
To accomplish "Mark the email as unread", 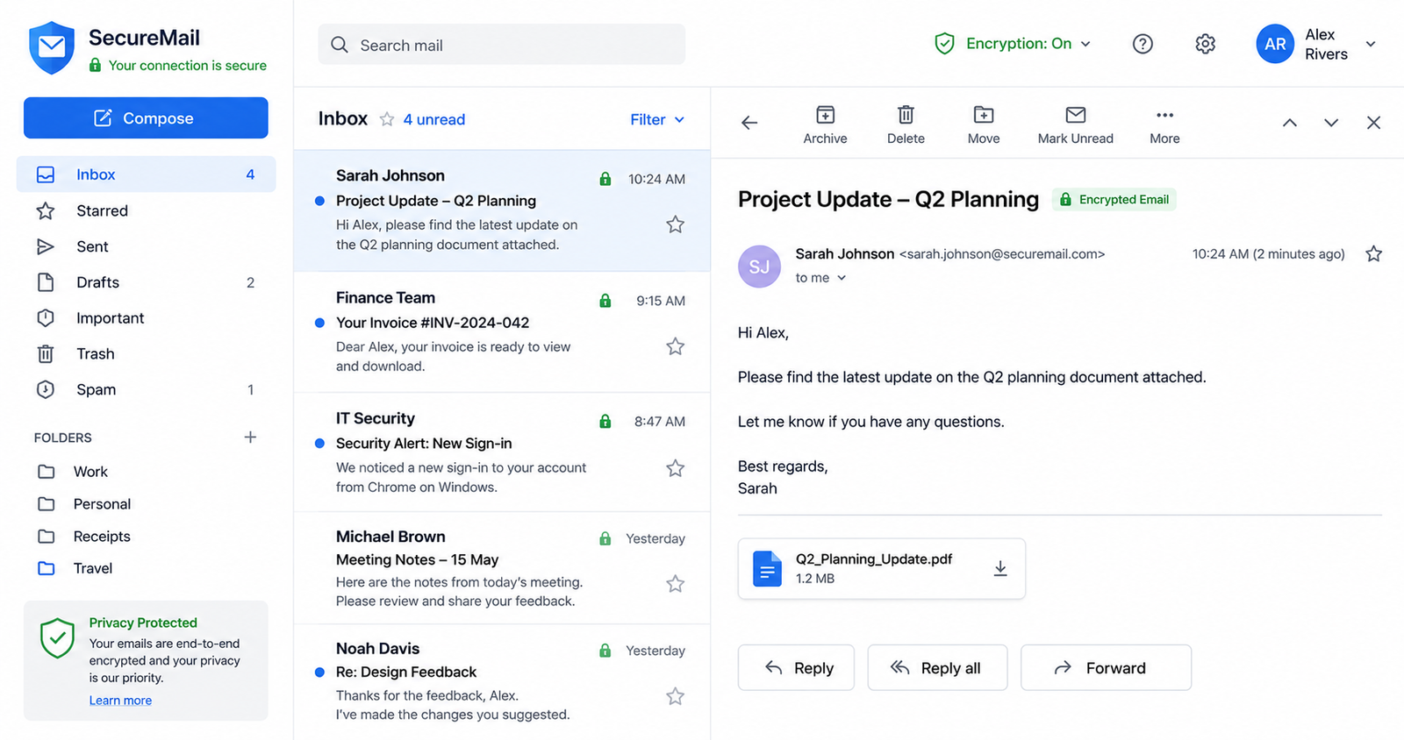I will tap(1075, 125).
